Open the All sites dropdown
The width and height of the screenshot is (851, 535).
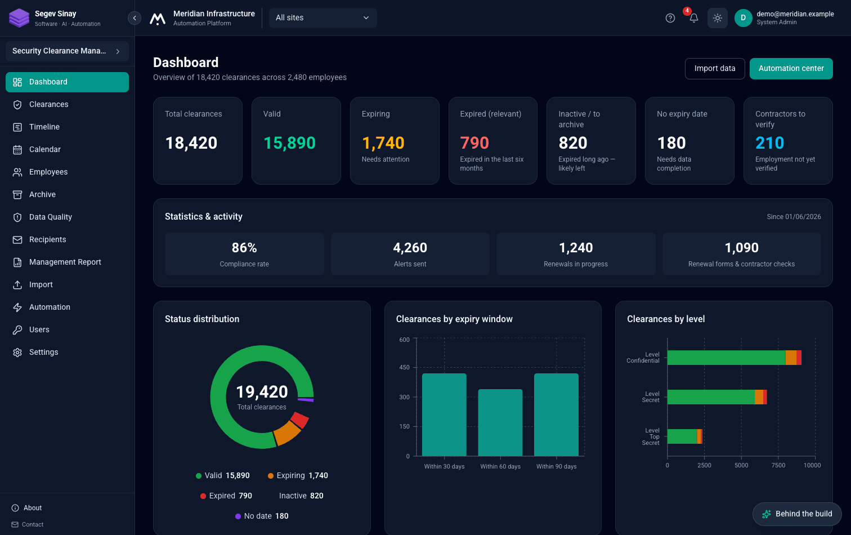[323, 18]
